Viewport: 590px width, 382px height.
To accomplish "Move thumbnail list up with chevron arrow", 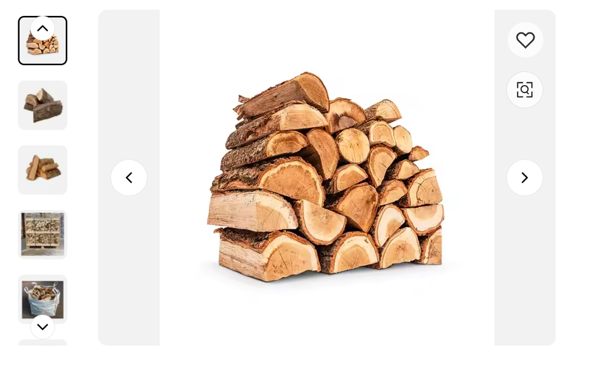I will point(42,28).
